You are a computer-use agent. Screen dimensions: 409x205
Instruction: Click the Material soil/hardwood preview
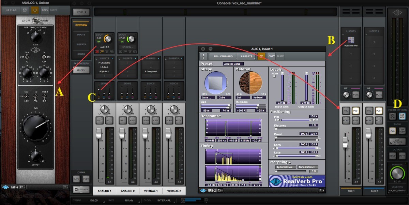251,84
